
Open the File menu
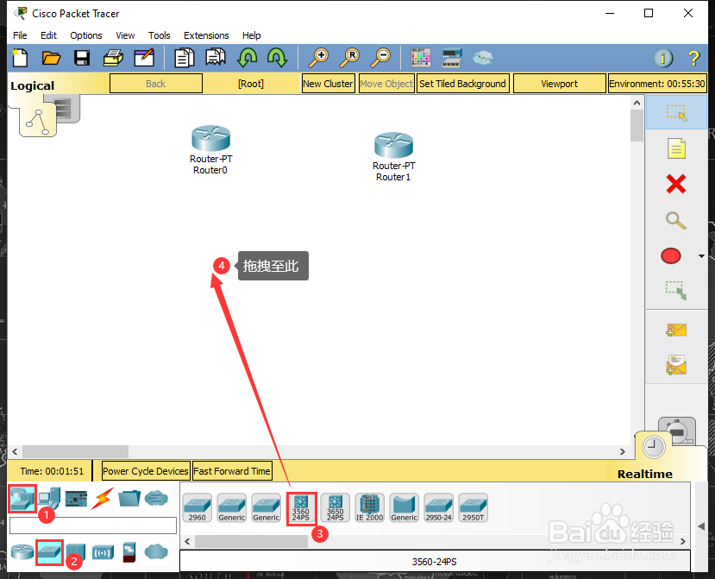tap(20, 35)
